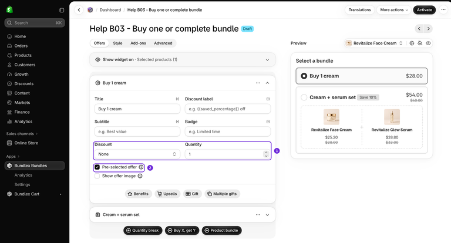The width and height of the screenshot is (451, 243).
Task: Click the globe icon in preview toolbar
Action: (412, 43)
